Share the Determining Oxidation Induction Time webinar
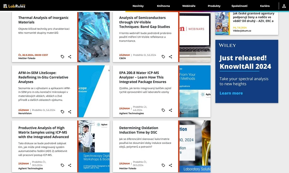This screenshot has height=173, width=289. [170, 165]
